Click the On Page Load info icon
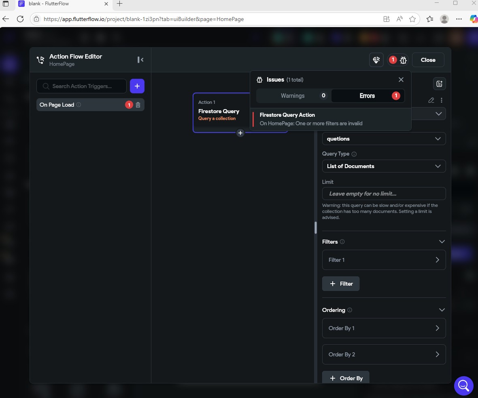The image size is (478, 398). tap(79, 105)
